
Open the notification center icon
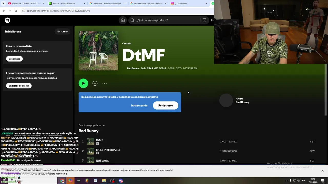323,181
